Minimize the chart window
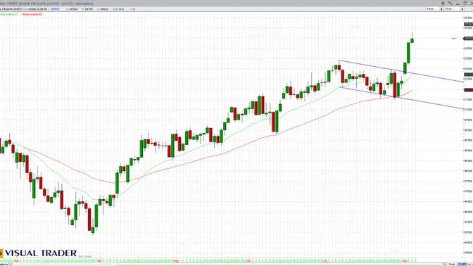This screenshot has width=473, height=266. [458, 4]
